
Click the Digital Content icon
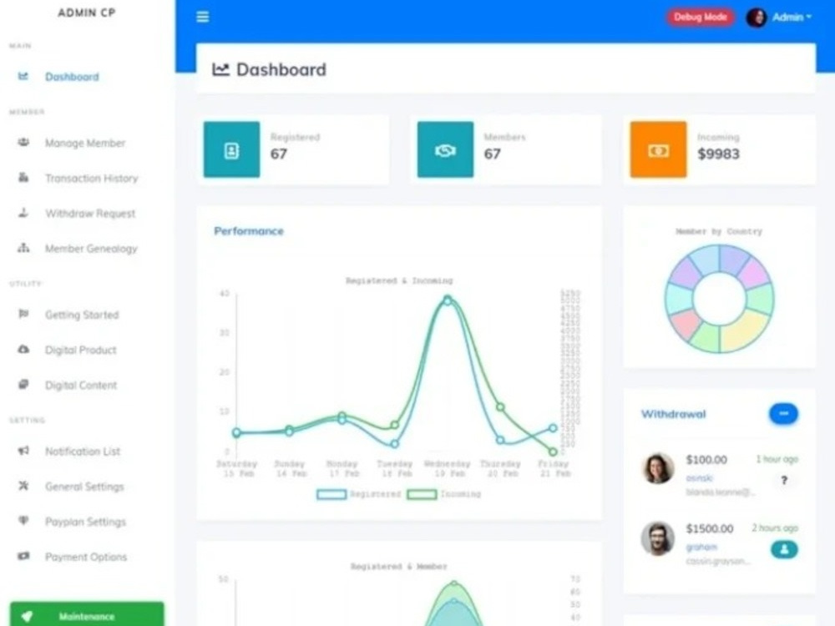pyautogui.click(x=23, y=384)
